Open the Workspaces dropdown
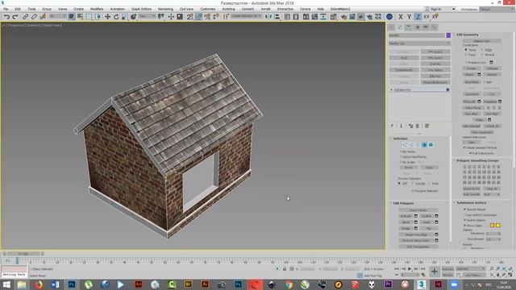516x290 pixels. (497, 9)
